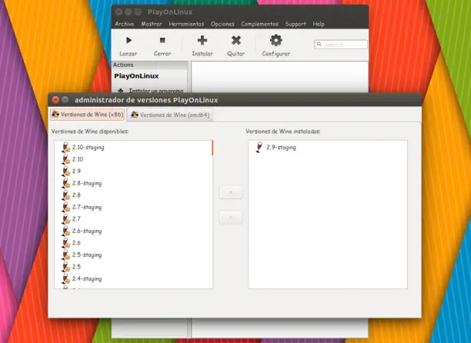Click the Actions header in PlayOnLinux sidebar

click(123, 65)
